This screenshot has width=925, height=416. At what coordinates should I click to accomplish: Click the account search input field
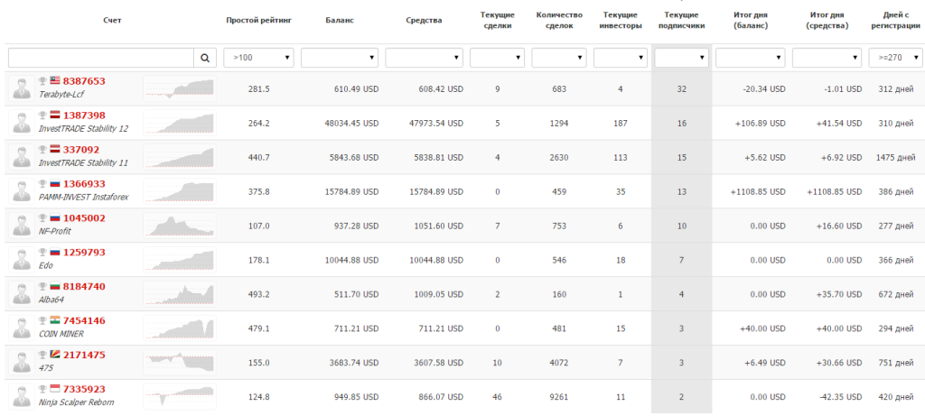click(x=100, y=58)
